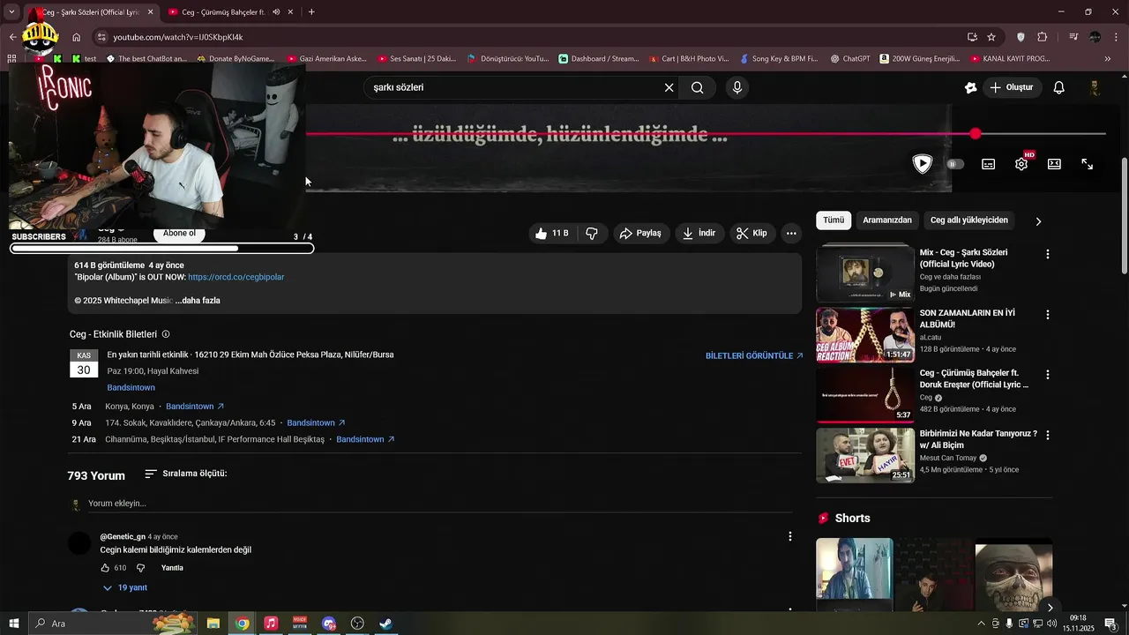Viewport: 1129px width, 635px height.
Task: Clear the YouTube search box with the X
Action: (669, 87)
